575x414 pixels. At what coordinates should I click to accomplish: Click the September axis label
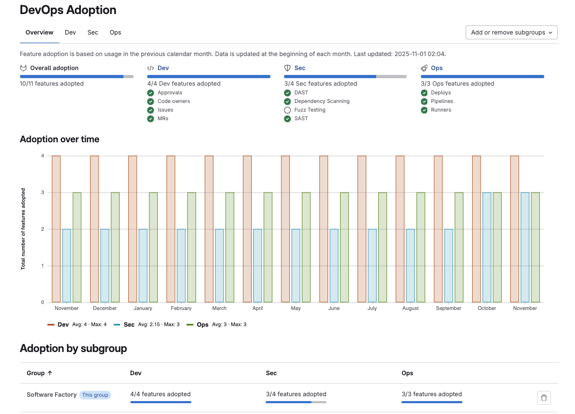[448, 308]
